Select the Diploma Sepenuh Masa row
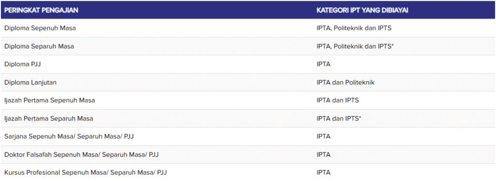Image resolution: width=496 pixels, height=181 pixels. (x=248, y=28)
